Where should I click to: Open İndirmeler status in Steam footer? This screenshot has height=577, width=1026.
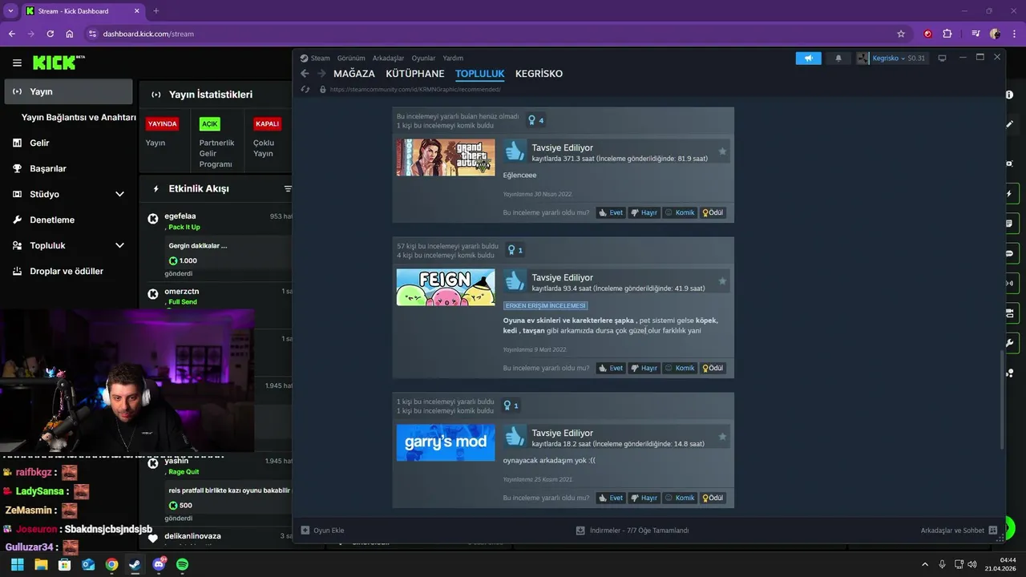(x=632, y=531)
